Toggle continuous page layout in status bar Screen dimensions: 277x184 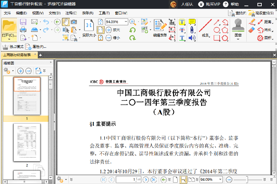[183, 179]
